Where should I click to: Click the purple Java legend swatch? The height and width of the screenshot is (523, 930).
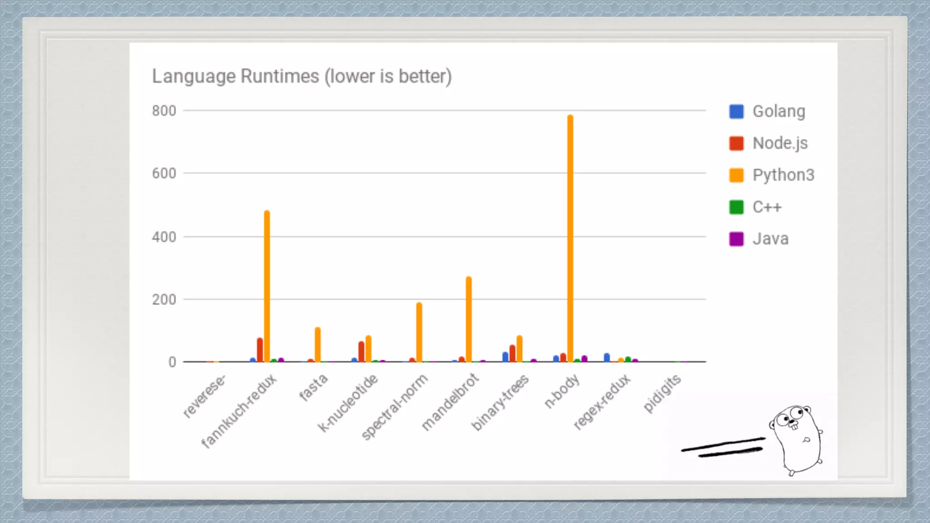pos(736,239)
